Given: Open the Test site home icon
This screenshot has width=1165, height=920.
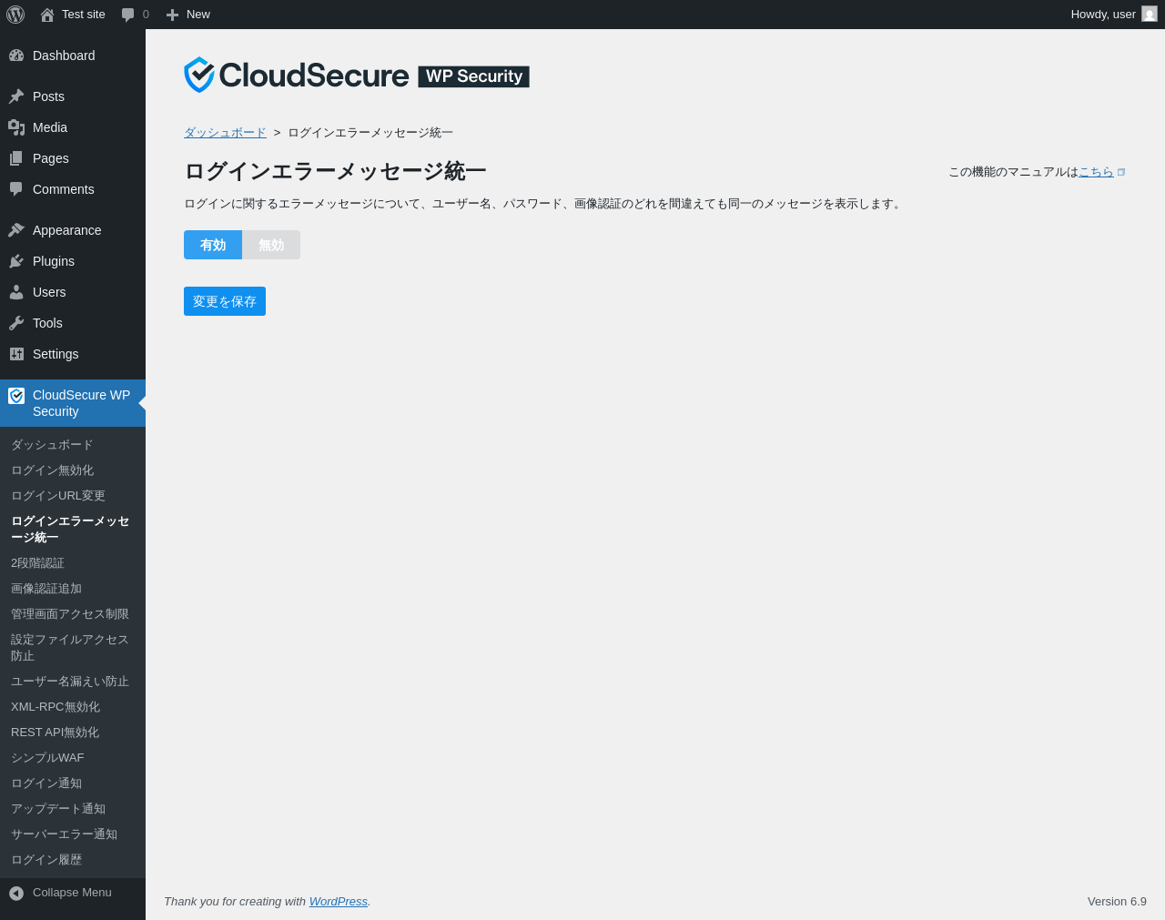Looking at the screenshot, I should pos(47,15).
